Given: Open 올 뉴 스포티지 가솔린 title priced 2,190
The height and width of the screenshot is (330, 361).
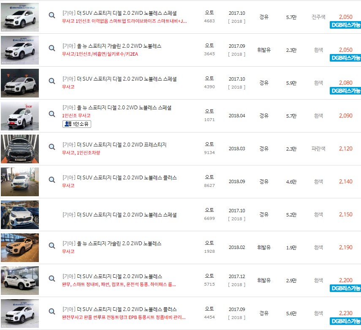Looking at the screenshot, I should point(112,244).
